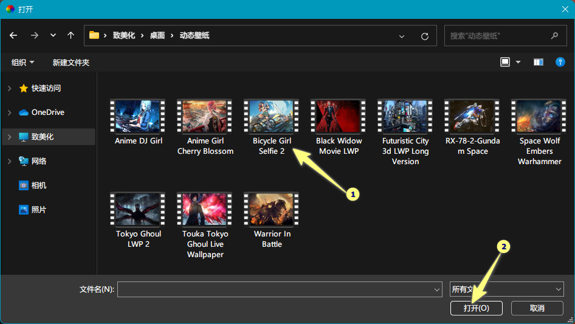
Task: Click the folder icon in address bar
Action: click(94, 35)
